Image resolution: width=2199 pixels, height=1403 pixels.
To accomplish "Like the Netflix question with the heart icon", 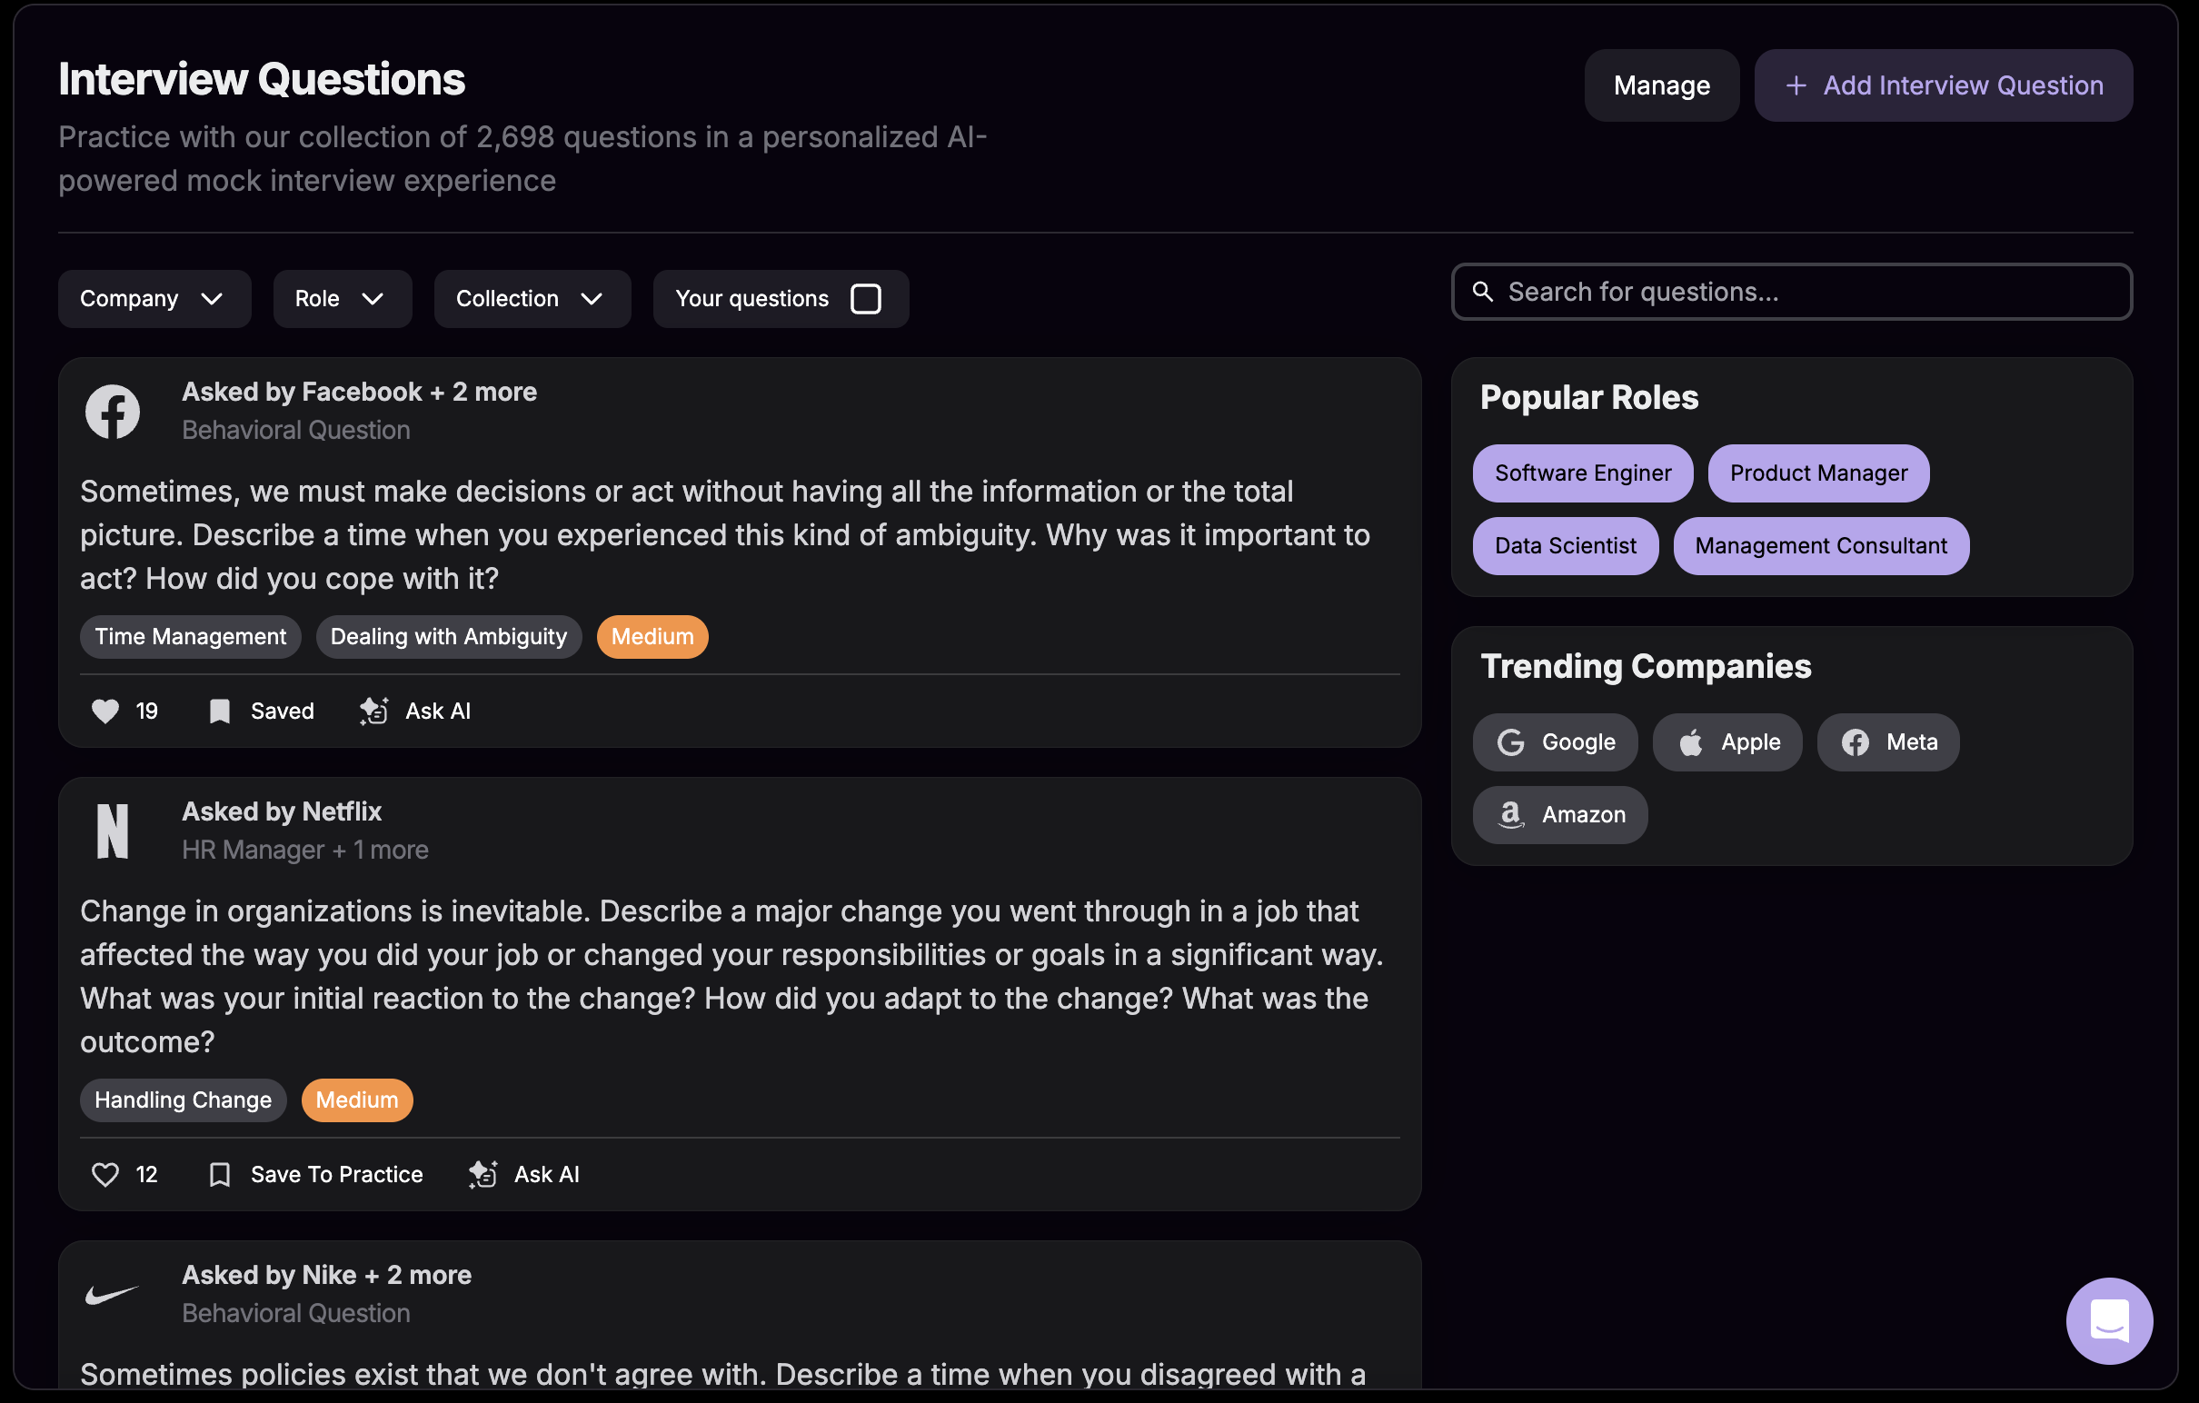I will coord(105,1174).
